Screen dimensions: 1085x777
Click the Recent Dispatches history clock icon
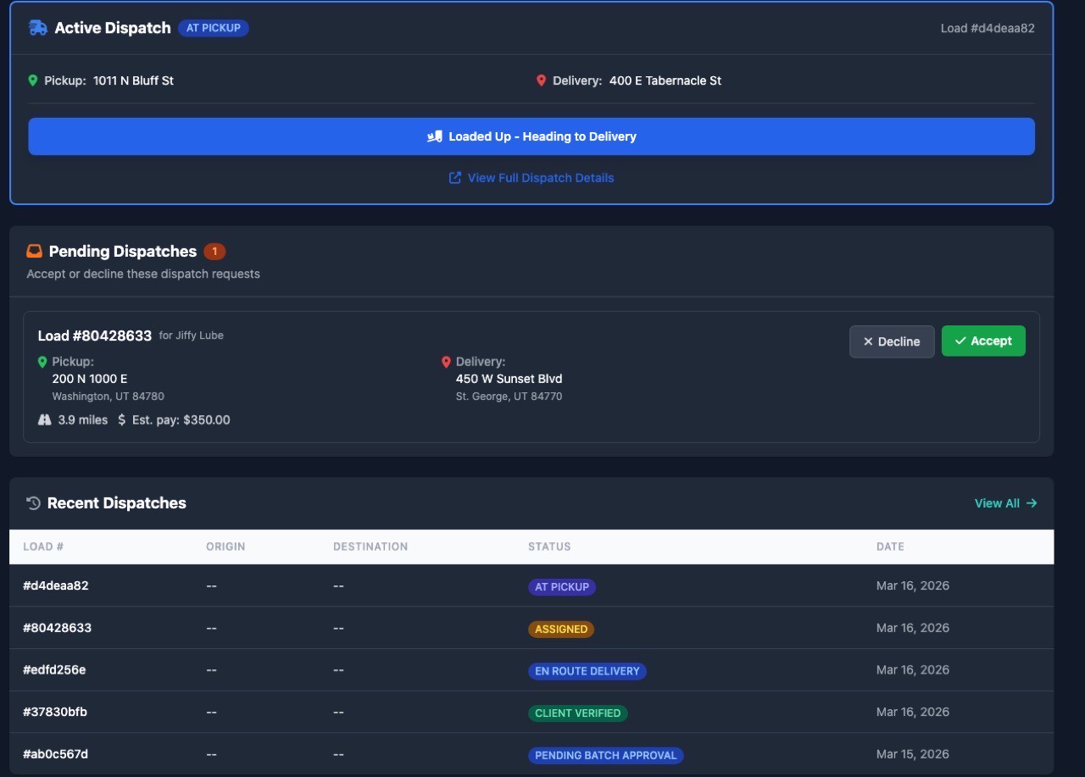[34, 503]
